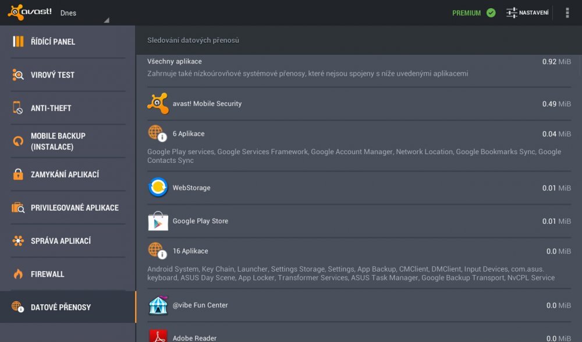The image size is (582, 342).
Task: Open Nastavení settings
Action: coord(527,13)
